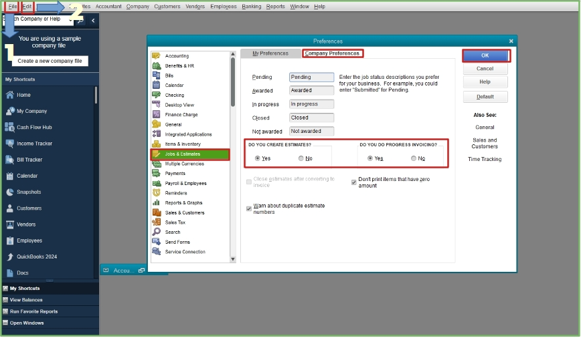Toggle Warn about duplicate estimate numbers
The height and width of the screenshot is (338, 581).
click(x=249, y=208)
